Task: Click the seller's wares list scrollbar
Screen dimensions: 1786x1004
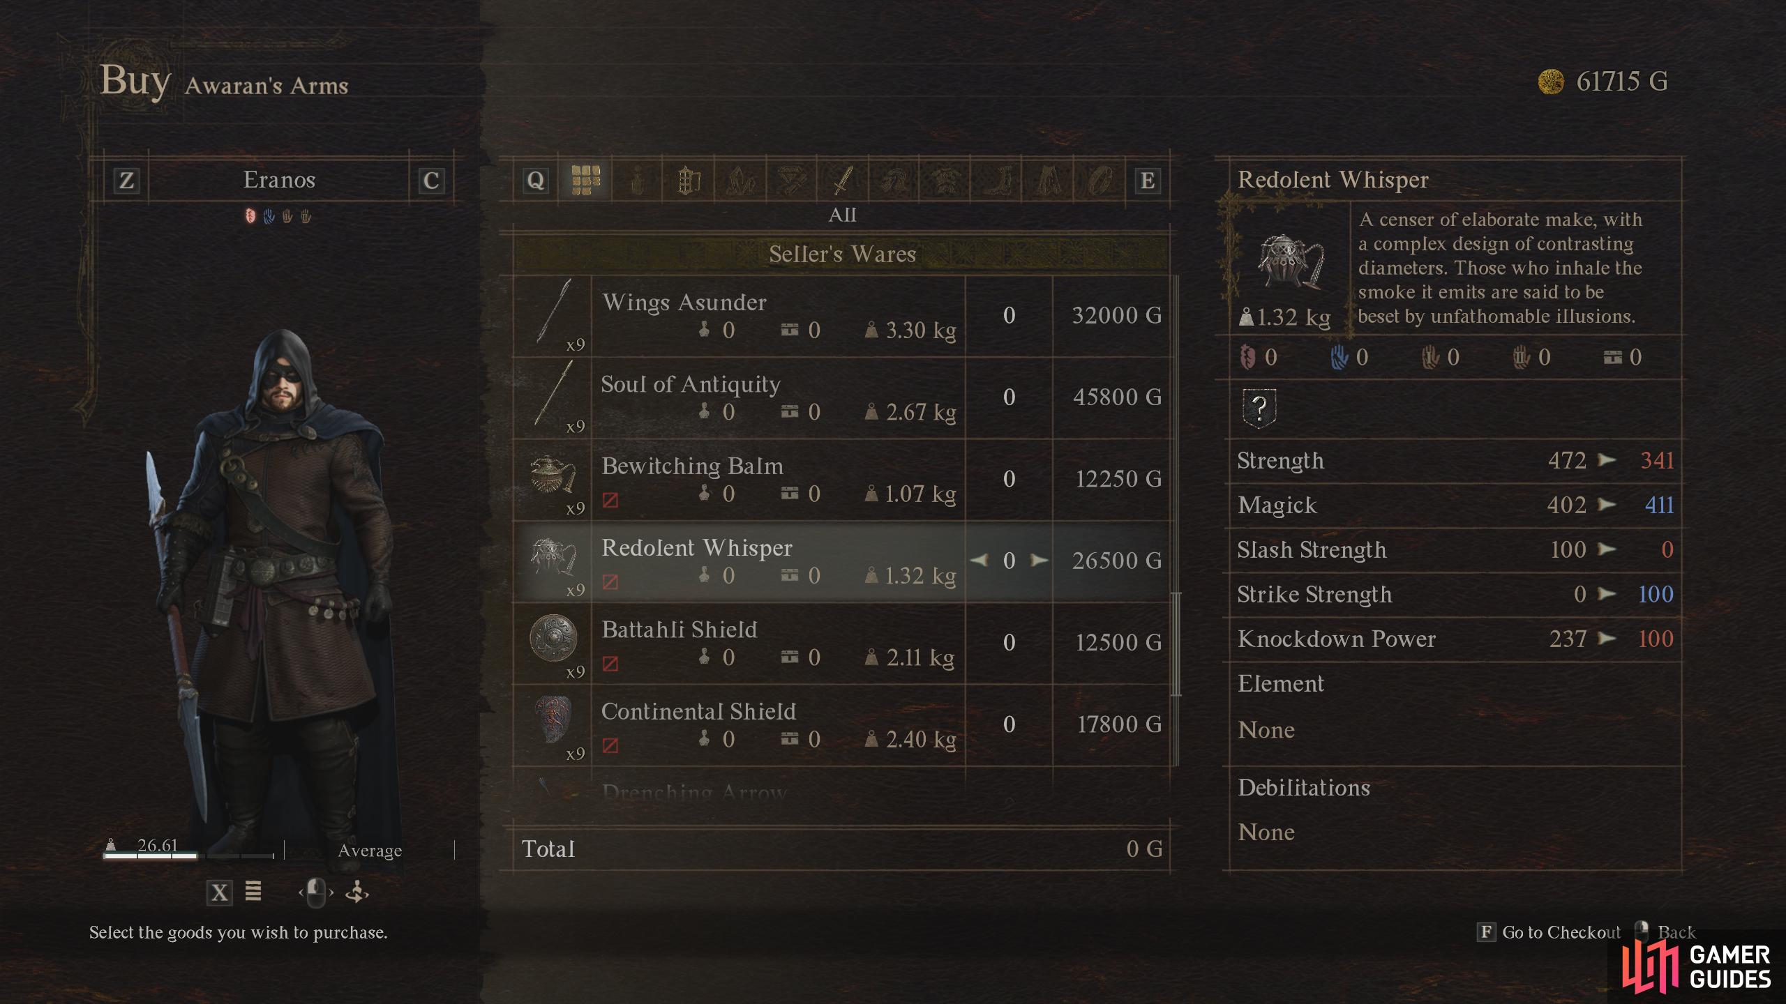Action: point(1176,644)
